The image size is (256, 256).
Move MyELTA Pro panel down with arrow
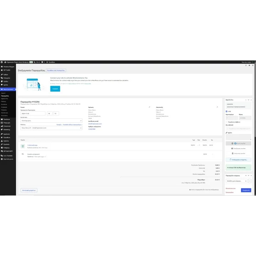(x=249, y=100)
